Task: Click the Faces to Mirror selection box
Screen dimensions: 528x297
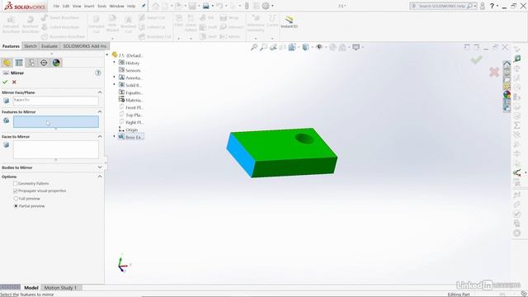Action: click(x=56, y=149)
